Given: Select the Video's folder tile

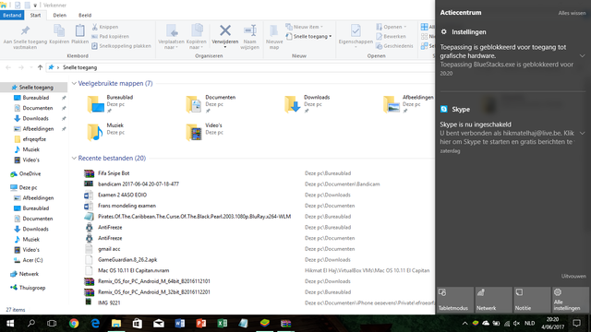Looking at the screenshot, I should (x=205, y=132).
